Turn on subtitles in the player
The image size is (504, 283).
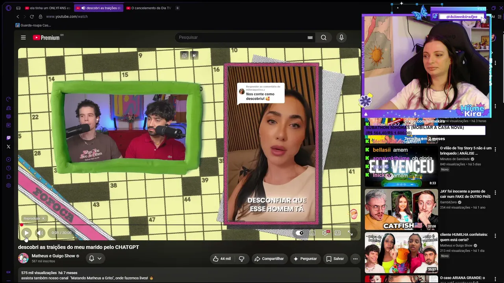[x=312, y=233]
